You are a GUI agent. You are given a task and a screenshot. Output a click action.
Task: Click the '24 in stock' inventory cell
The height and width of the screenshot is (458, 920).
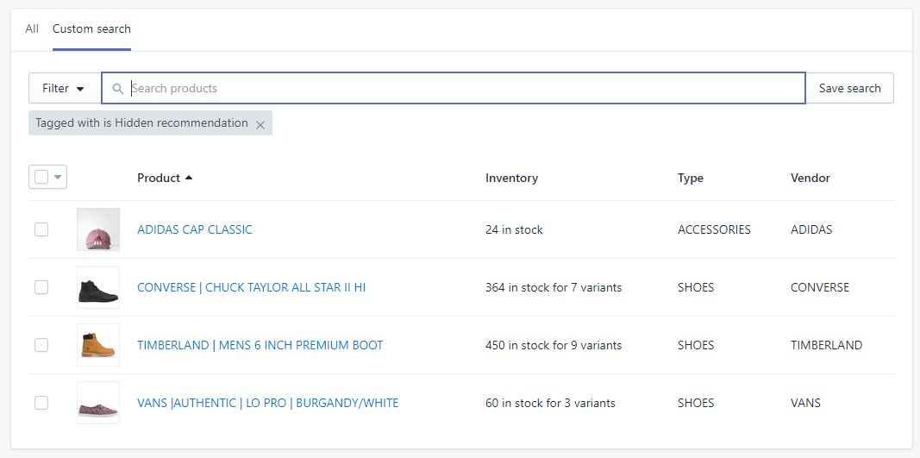point(514,229)
